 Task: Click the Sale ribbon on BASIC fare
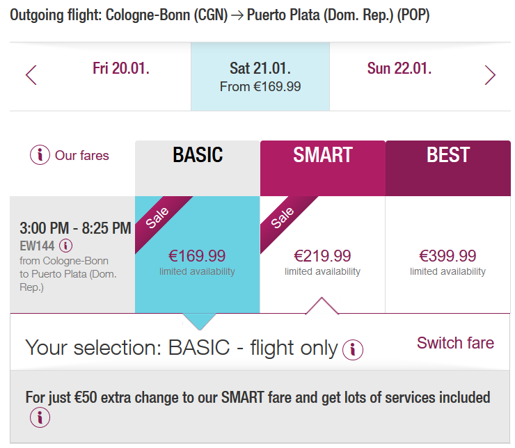pyautogui.click(x=160, y=221)
